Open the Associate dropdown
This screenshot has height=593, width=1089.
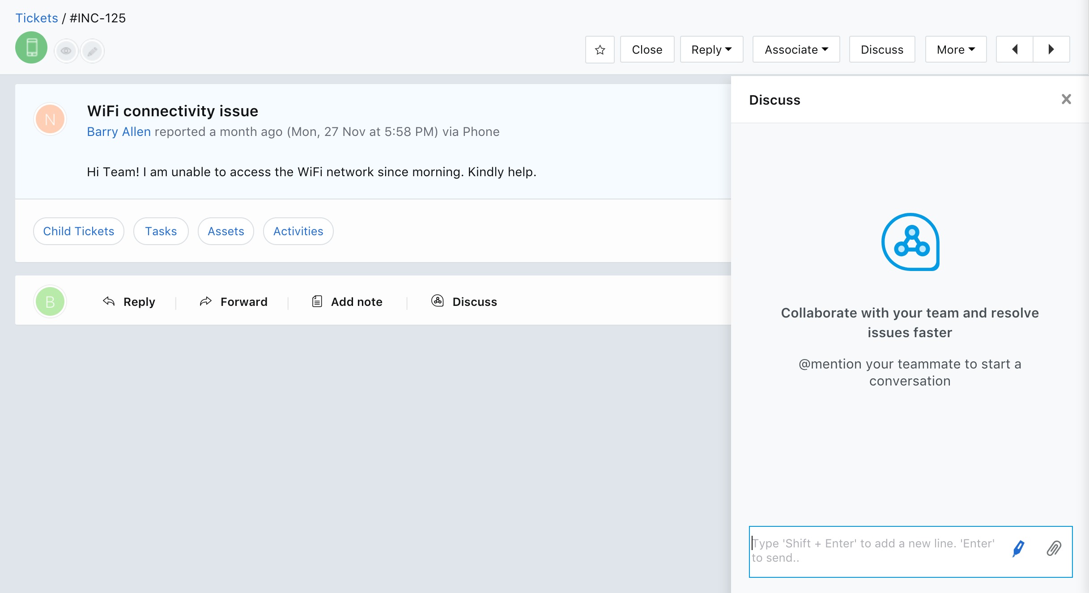[x=796, y=50]
